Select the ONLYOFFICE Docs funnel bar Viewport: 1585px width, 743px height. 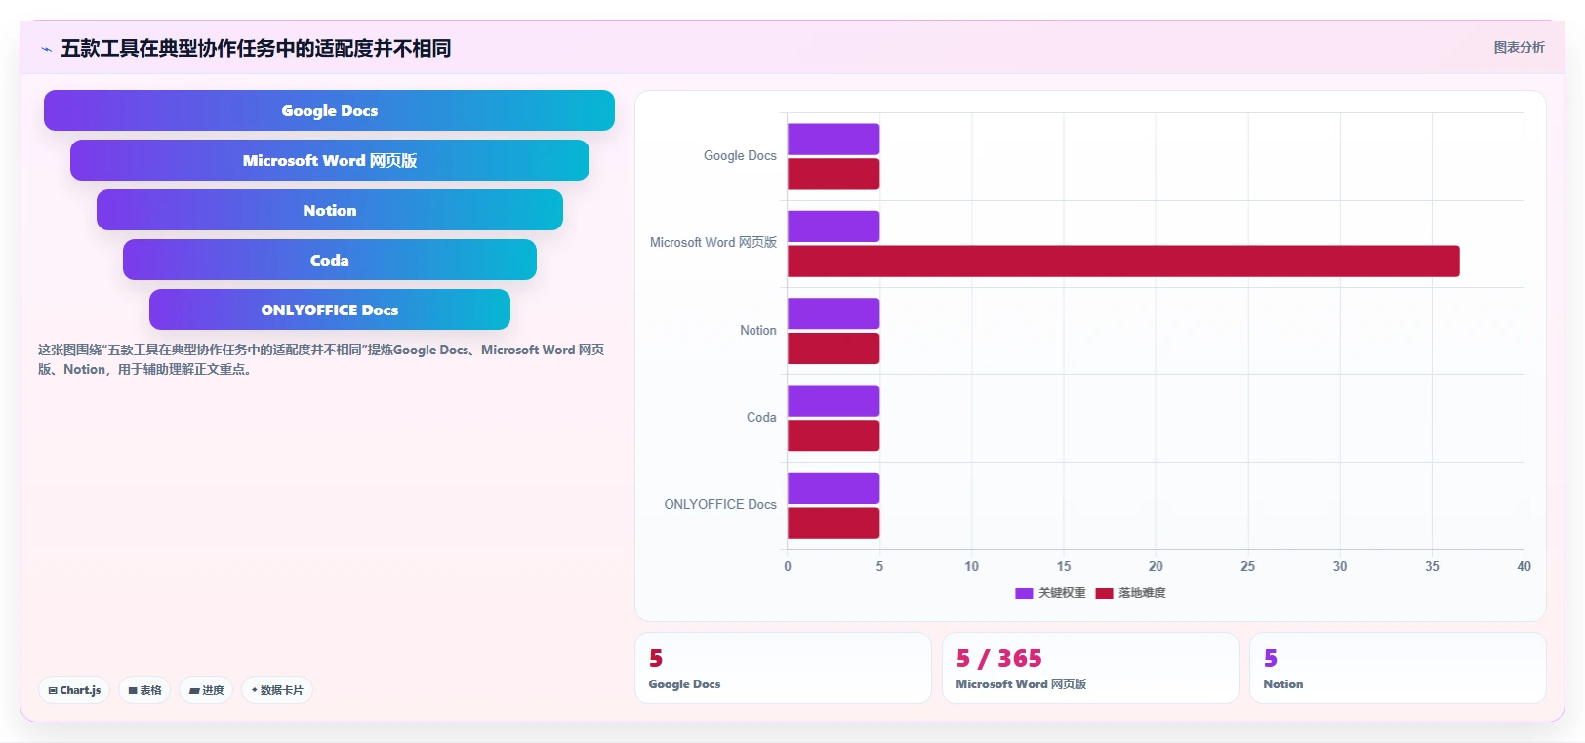tap(329, 310)
